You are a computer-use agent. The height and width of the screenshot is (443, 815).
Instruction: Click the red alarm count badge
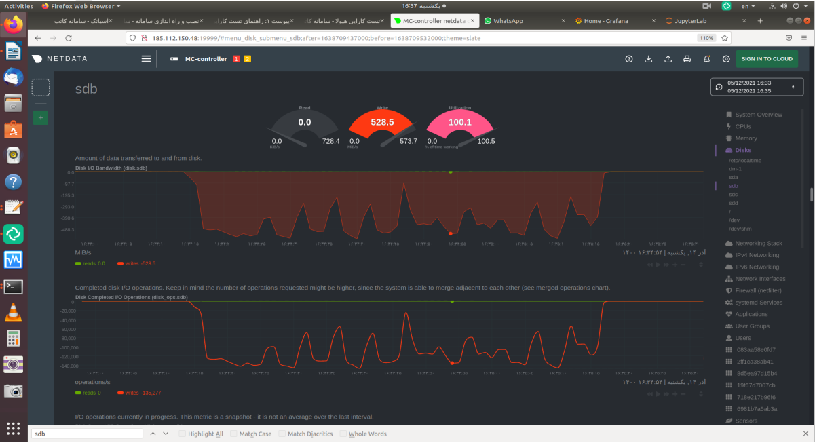click(x=236, y=59)
